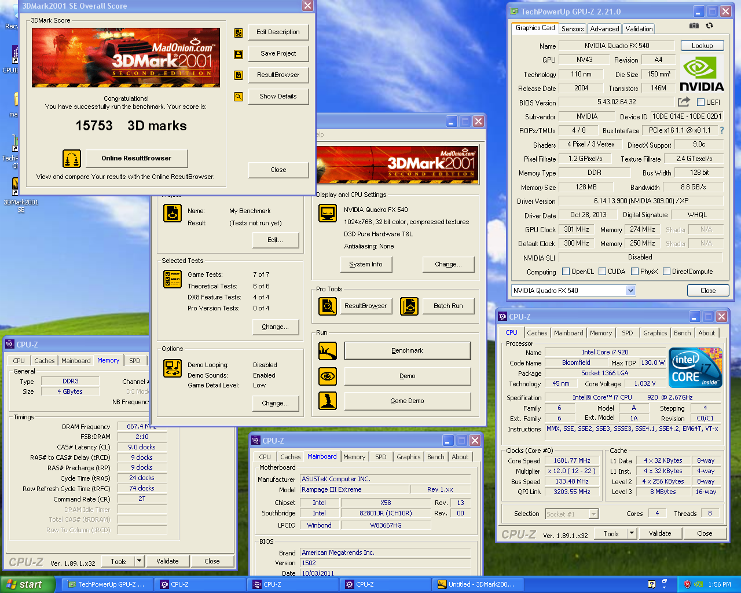Toggle the UEFI checkbox in GPU-Z
This screenshot has width=741, height=593.
700,103
